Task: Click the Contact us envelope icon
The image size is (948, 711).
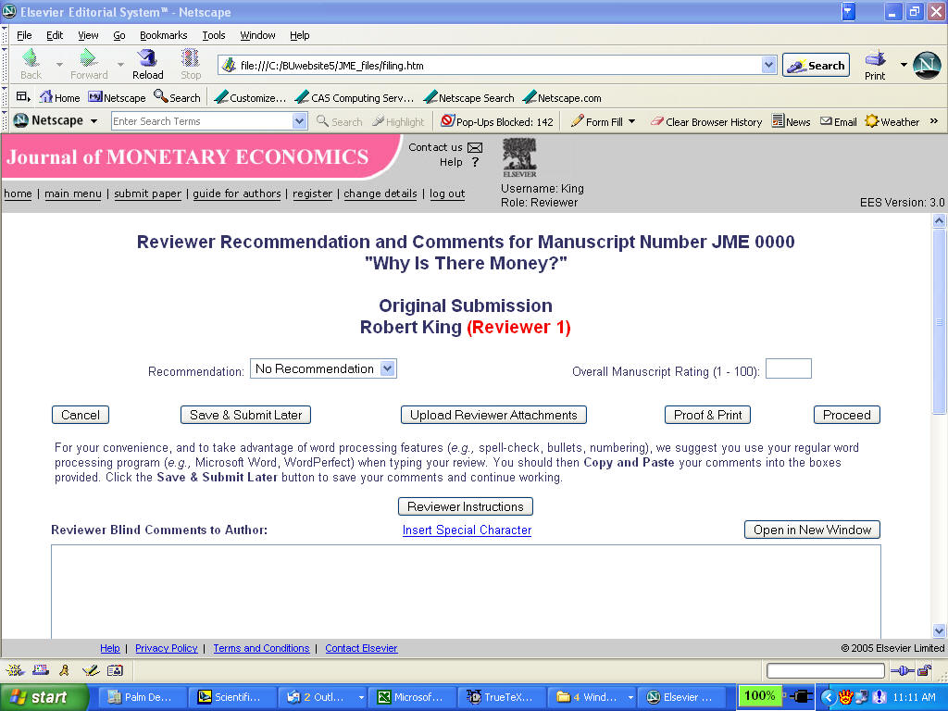Action: [475, 147]
